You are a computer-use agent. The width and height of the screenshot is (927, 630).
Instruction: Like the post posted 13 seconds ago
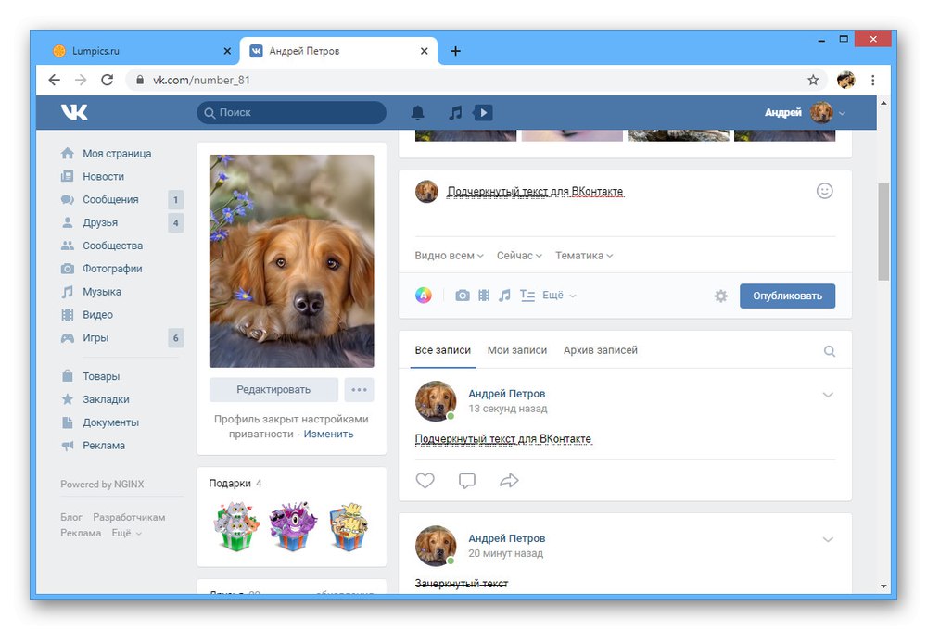(425, 481)
